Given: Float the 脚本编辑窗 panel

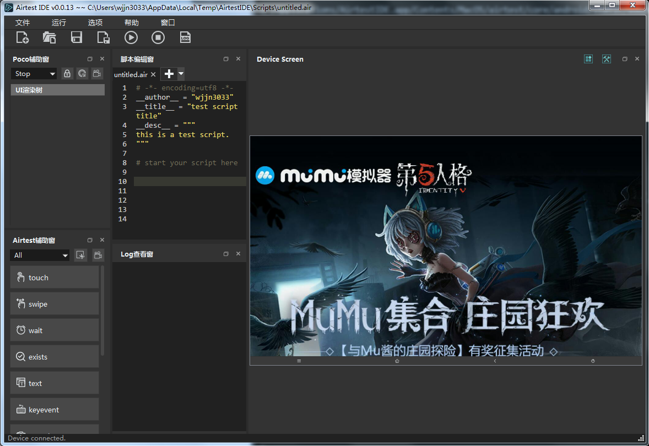Looking at the screenshot, I should coord(226,59).
